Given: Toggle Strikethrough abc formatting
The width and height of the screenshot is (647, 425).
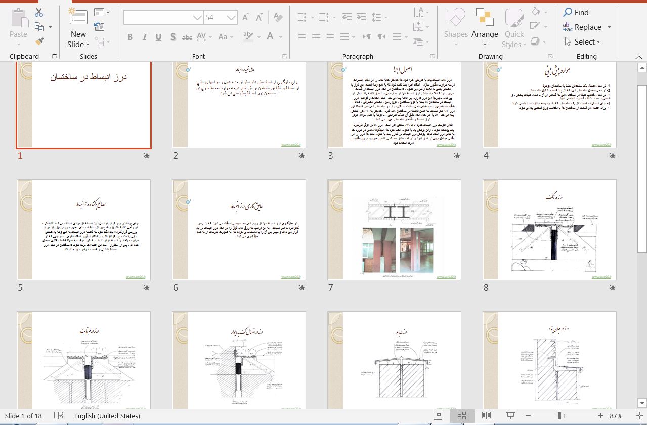Looking at the screenshot, I should click(187, 37).
